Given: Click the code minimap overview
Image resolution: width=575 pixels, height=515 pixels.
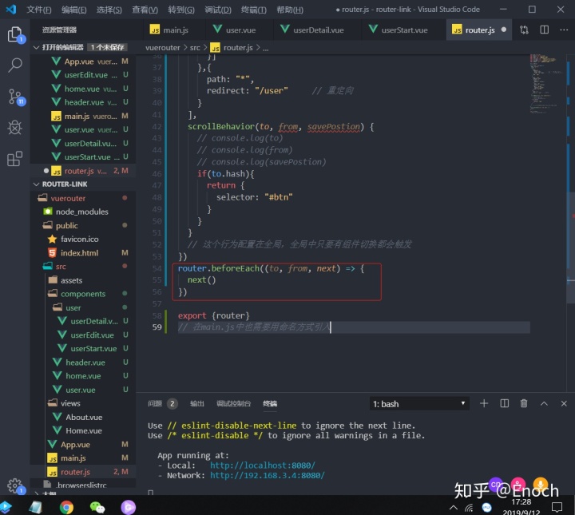Looking at the screenshot, I should 546,85.
